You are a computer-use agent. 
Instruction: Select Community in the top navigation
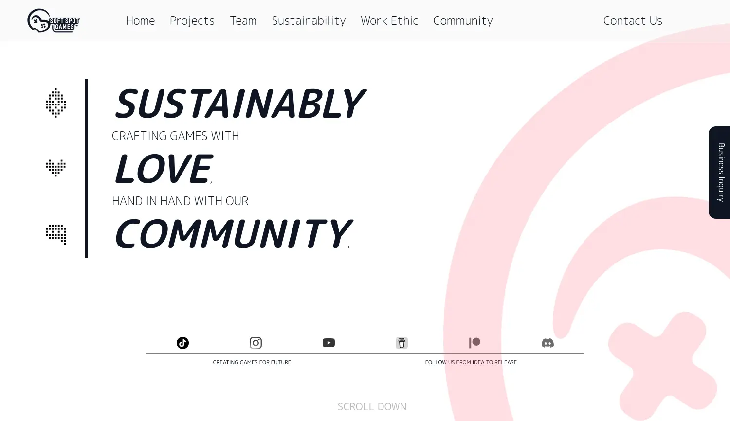point(463,20)
